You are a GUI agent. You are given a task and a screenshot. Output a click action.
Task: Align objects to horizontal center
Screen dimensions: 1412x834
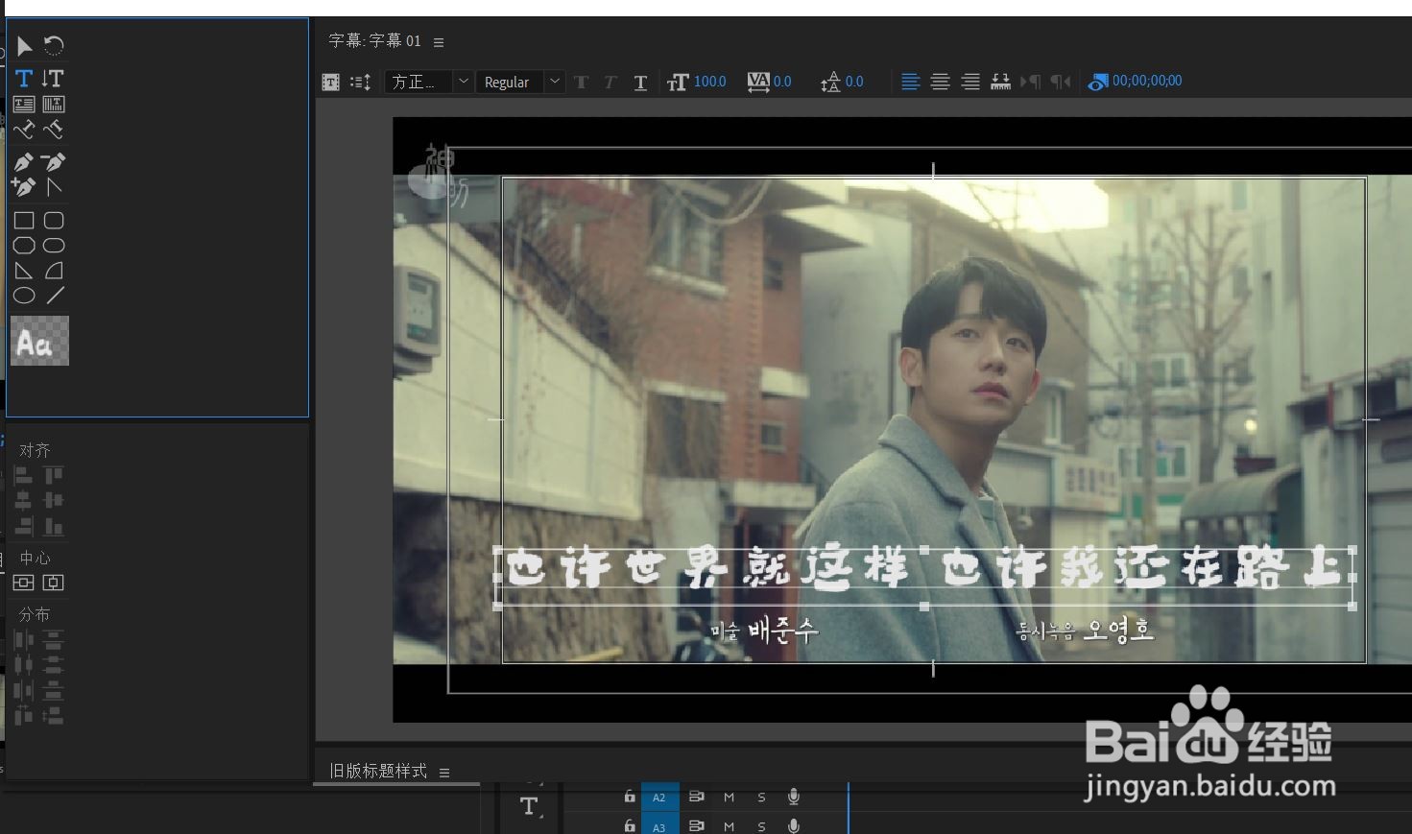pos(23,500)
